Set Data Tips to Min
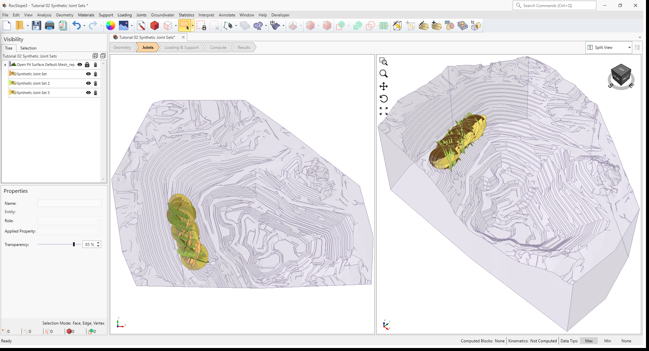The image size is (649, 351). pyautogui.click(x=607, y=341)
